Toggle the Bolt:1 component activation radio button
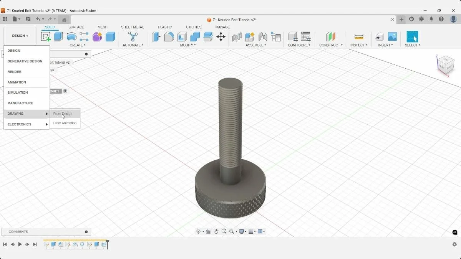The image size is (461, 259). pyautogui.click(x=65, y=91)
